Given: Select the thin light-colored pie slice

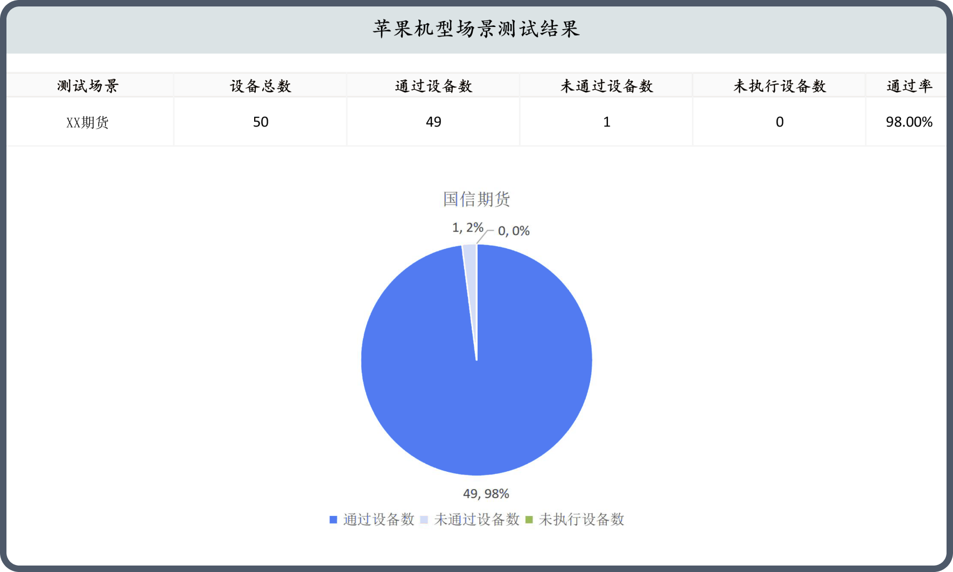Looking at the screenshot, I should [471, 269].
